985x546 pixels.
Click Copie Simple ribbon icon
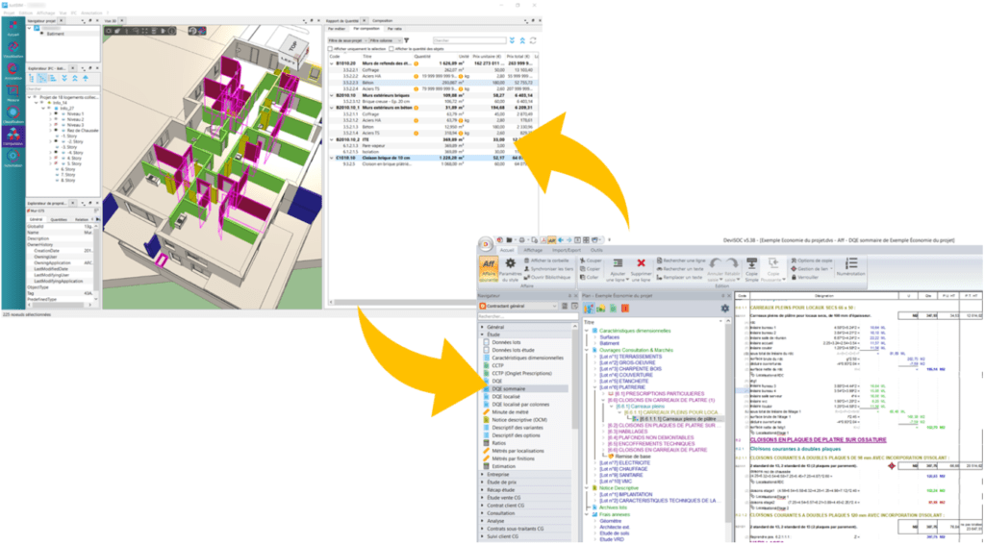(751, 263)
